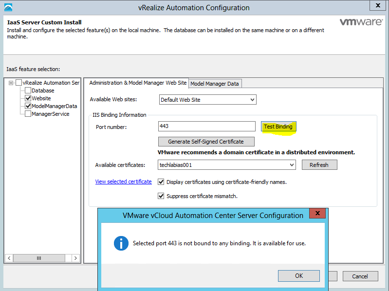Enable the ManagerService feature checkbox
The height and width of the screenshot is (291, 389).
click(x=28, y=114)
